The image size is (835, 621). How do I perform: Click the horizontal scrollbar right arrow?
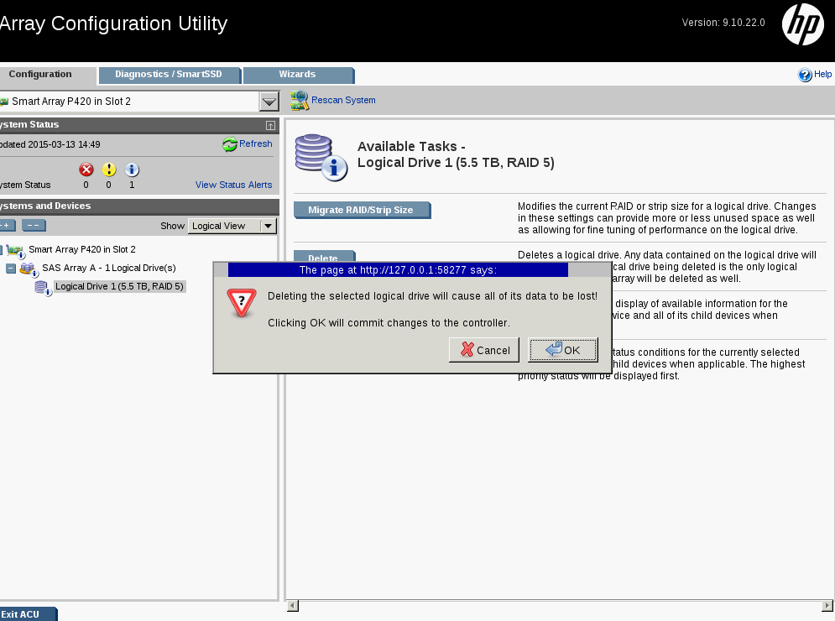point(828,605)
